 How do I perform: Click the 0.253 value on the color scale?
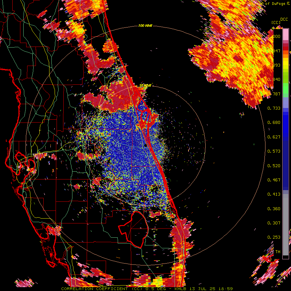click(x=274, y=237)
